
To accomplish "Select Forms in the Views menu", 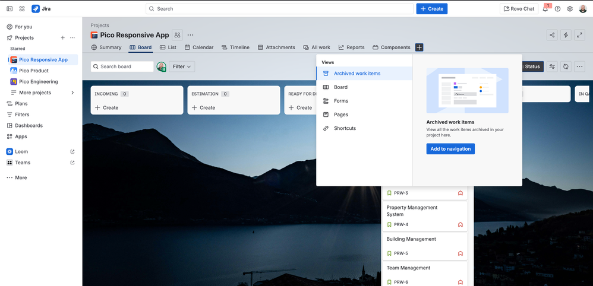I will point(341,101).
